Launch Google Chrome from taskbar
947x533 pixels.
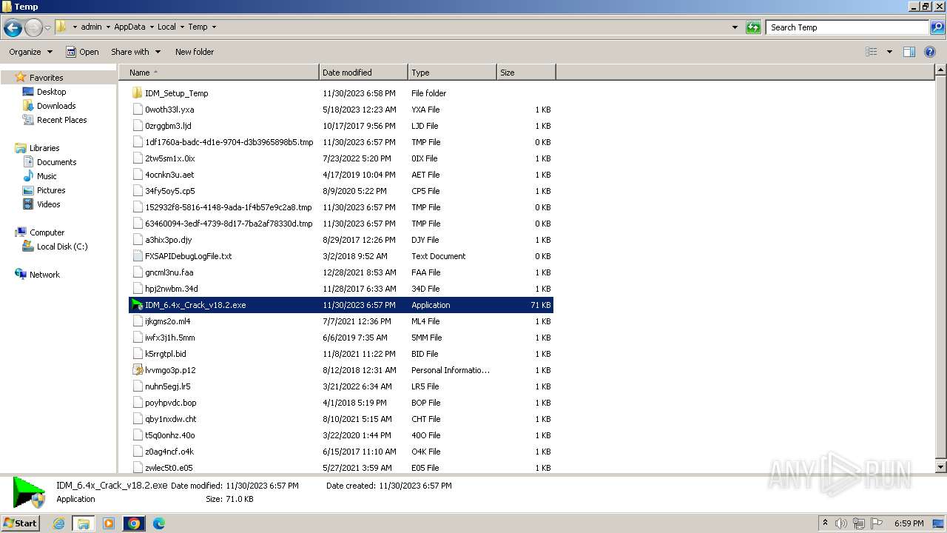click(134, 523)
